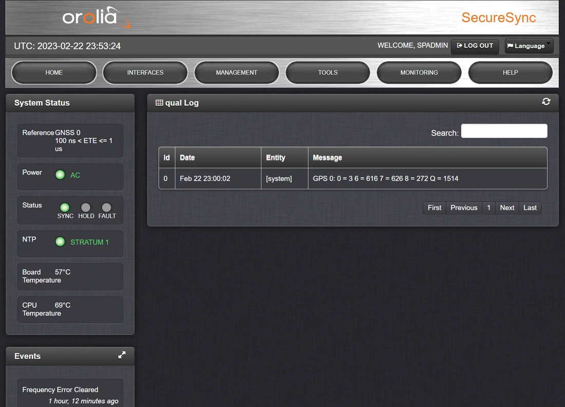Image resolution: width=565 pixels, height=407 pixels.
Task: Click the GPS 0 message text in log row
Action: [386, 179]
